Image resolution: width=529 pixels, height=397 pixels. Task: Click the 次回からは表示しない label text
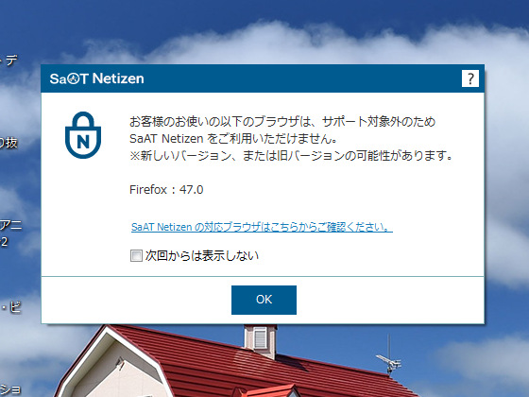pyautogui.click(x=202, y=255)
